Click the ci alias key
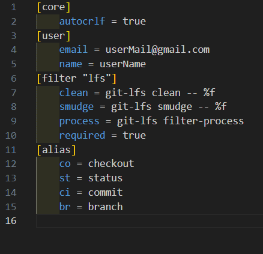Image resolution: width=263 pixels, height=254 pixels. (65, 192)
